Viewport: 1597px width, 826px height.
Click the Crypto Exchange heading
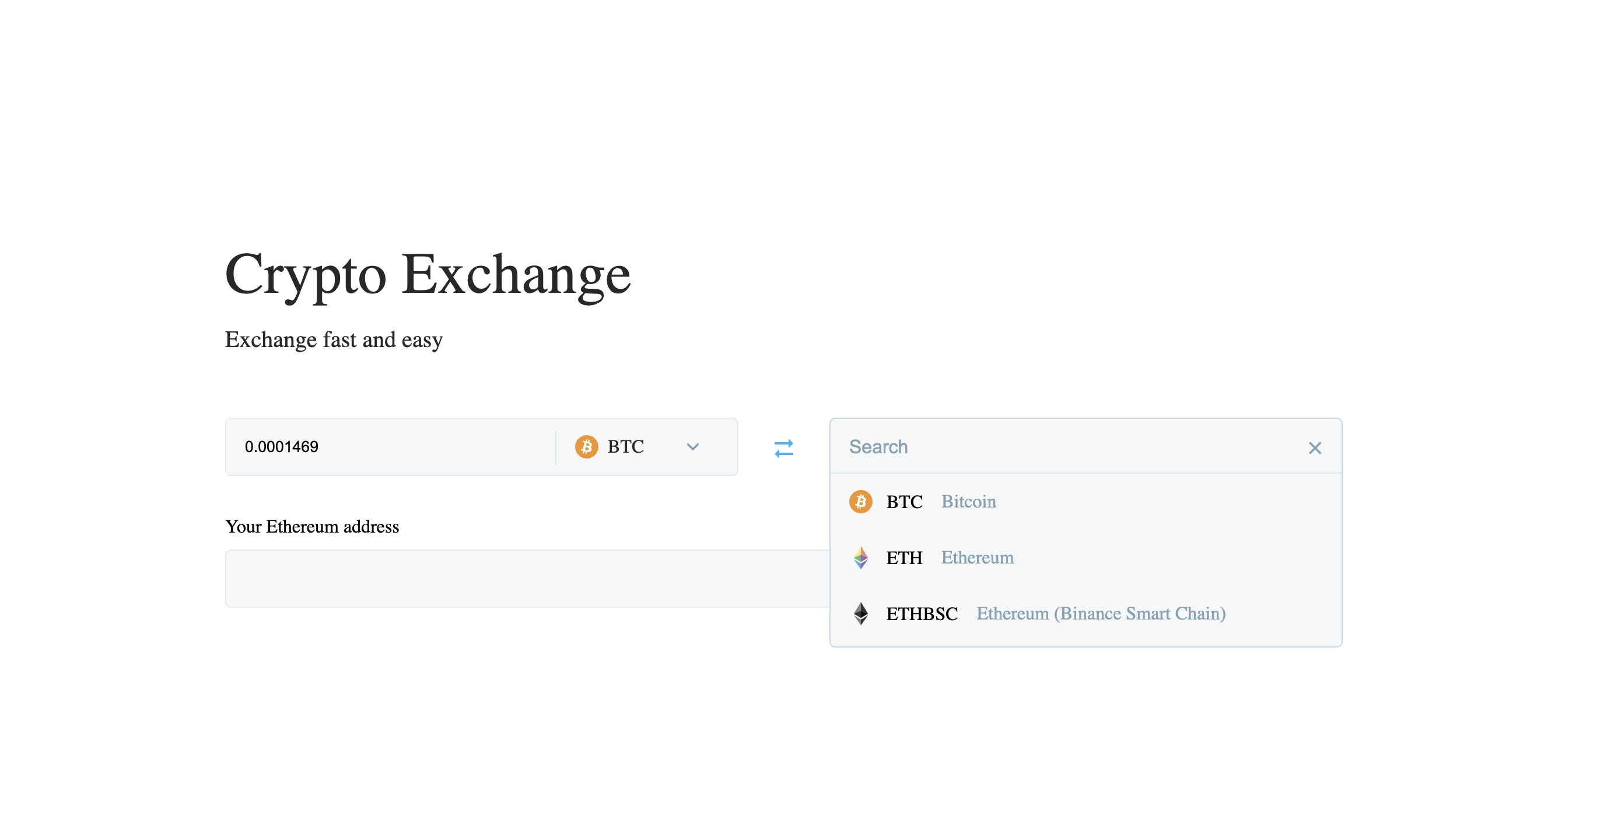click(x=428, y=275)
